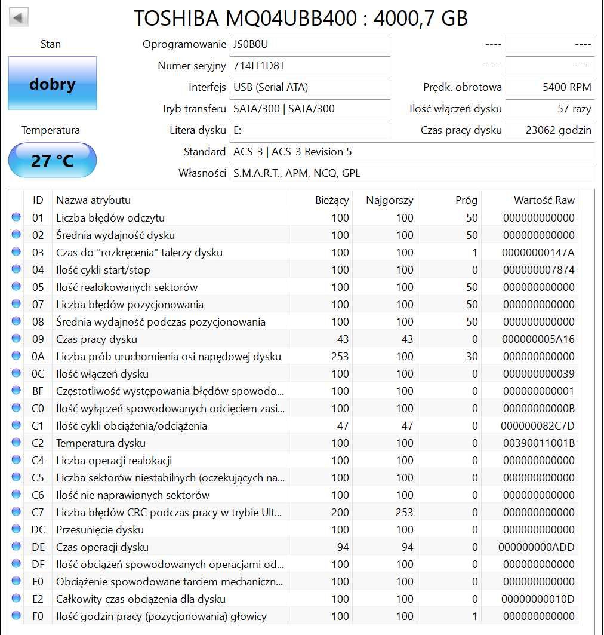604x635 pixels.
Task: Click the status dot for attribute 01
Action: (16, 217)
